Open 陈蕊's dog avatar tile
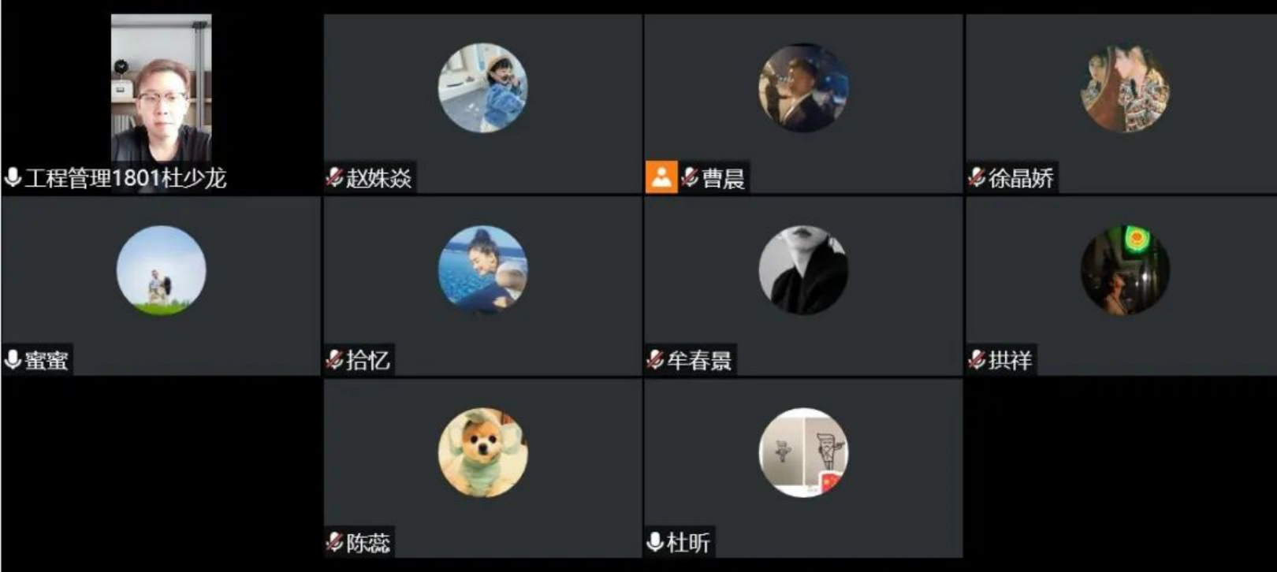 coord(482,452)
